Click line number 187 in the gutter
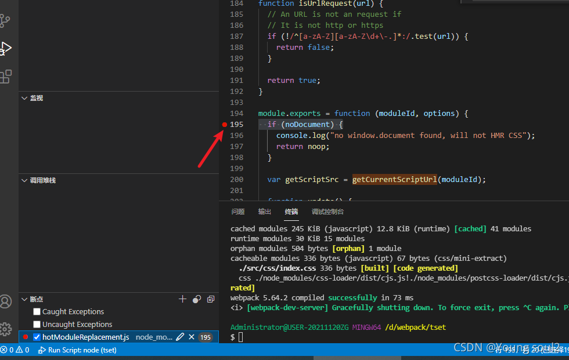 pyautogui.click(x=237, y=36)
